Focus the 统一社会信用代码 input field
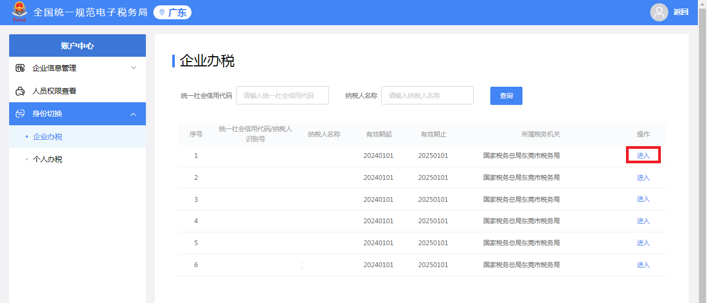The height and width of the screenshot is (303, 707). coord(282,95)
